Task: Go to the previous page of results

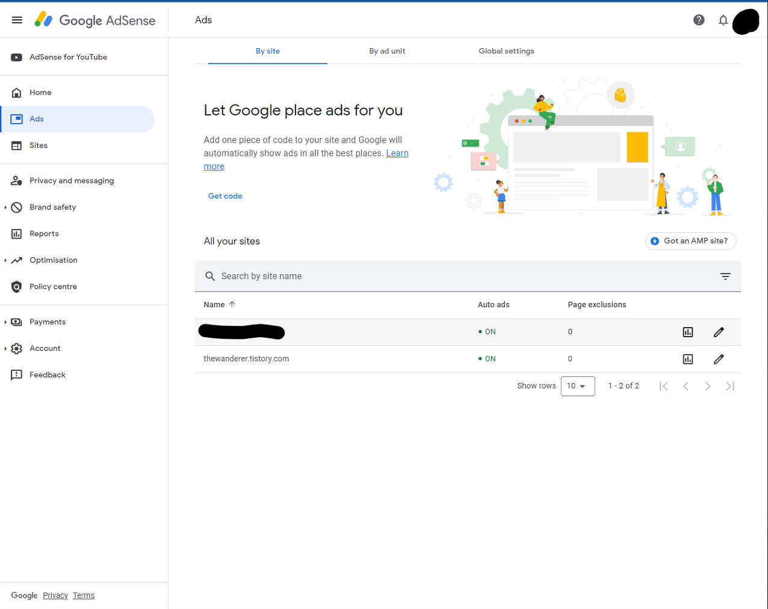Action: pos(686,386)
